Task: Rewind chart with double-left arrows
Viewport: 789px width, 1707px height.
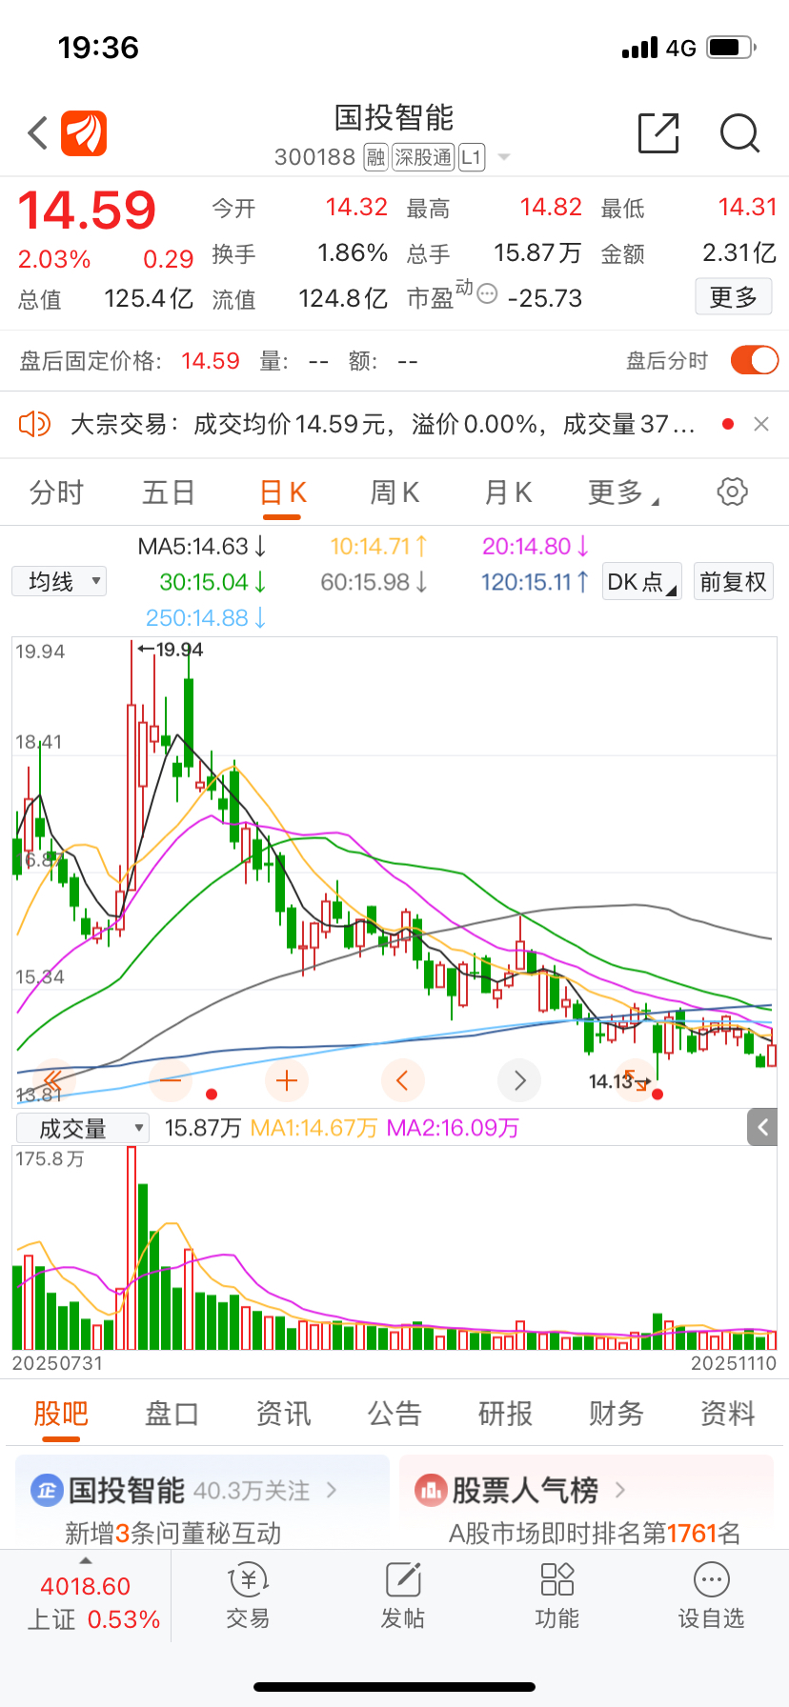Action: (x=53, y=1080)
